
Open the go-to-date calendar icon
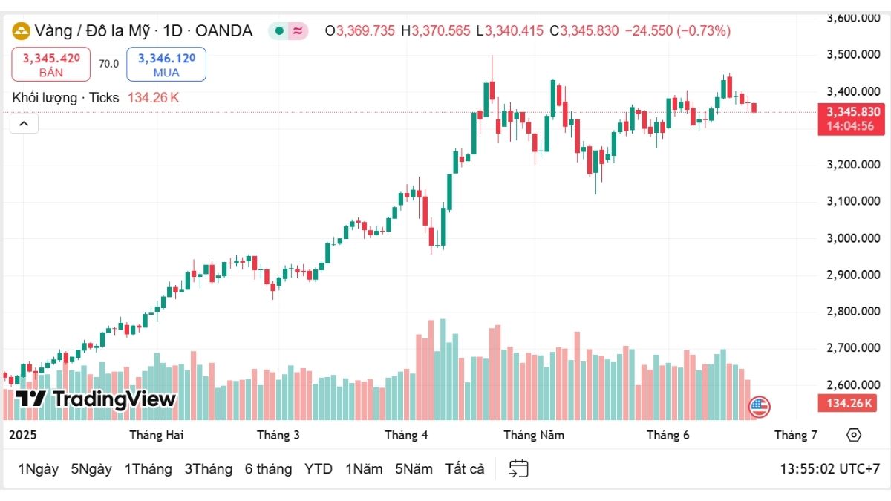click(518, 468)
